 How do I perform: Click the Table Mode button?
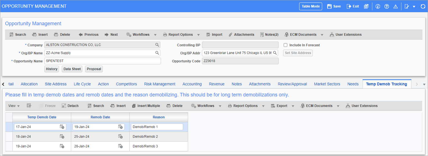[x=311, y=6]
